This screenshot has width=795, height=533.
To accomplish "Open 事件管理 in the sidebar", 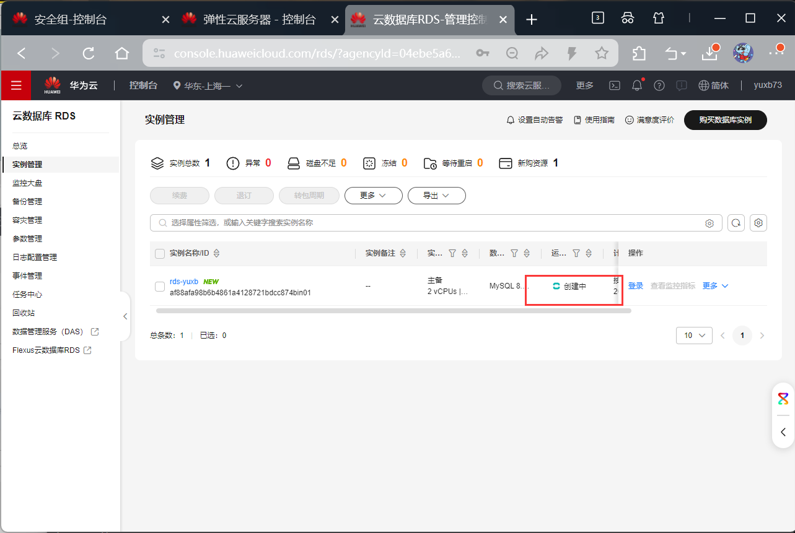I will [27, 275].
